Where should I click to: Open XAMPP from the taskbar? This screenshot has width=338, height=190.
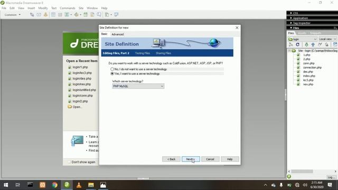coord(42,185)
